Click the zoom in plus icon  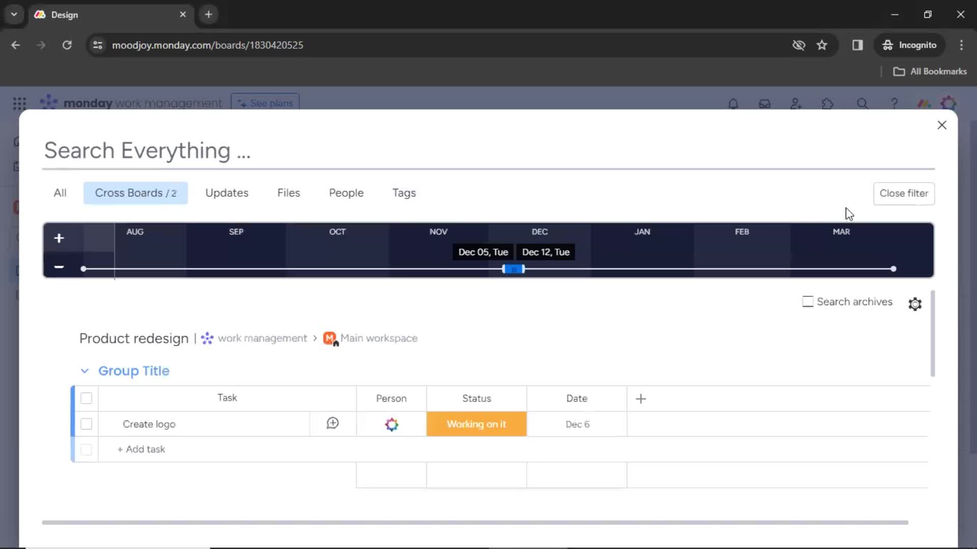coord(59,237)
